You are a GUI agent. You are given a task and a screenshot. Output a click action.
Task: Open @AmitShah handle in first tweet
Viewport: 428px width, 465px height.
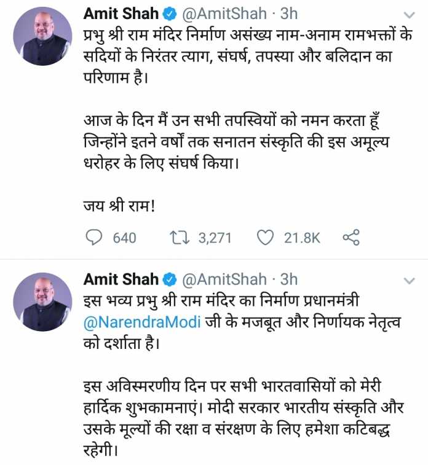pos(224,14)
